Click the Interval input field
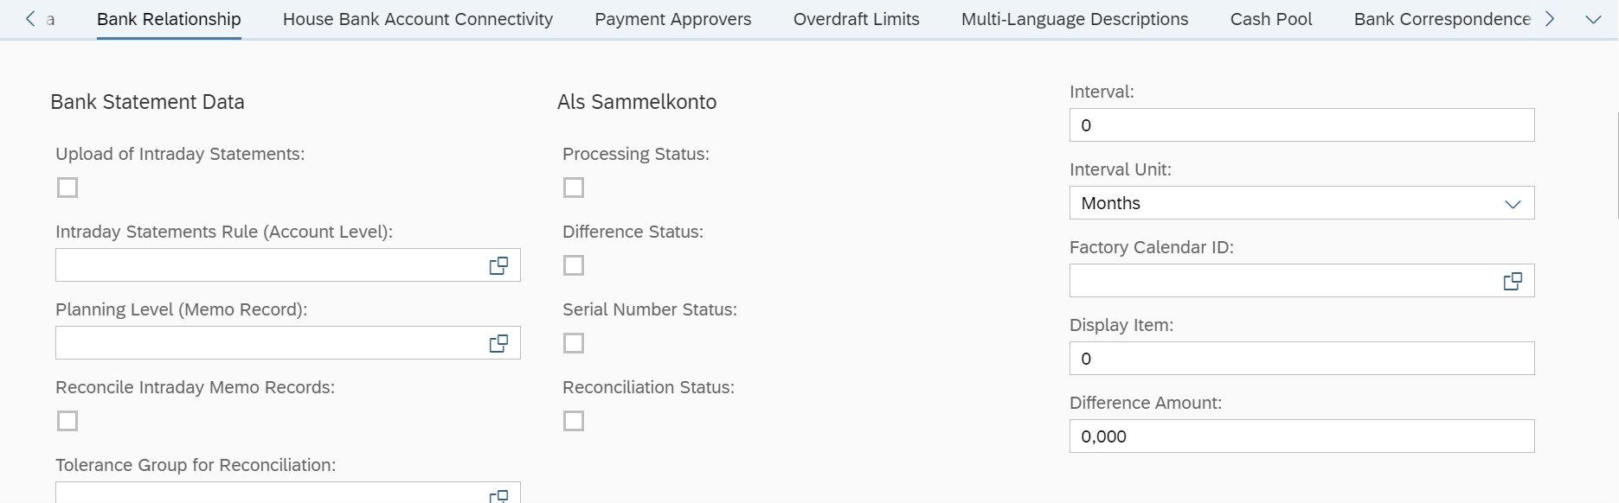Viewport: 1619px width, 503px height. pos(1301,125)
